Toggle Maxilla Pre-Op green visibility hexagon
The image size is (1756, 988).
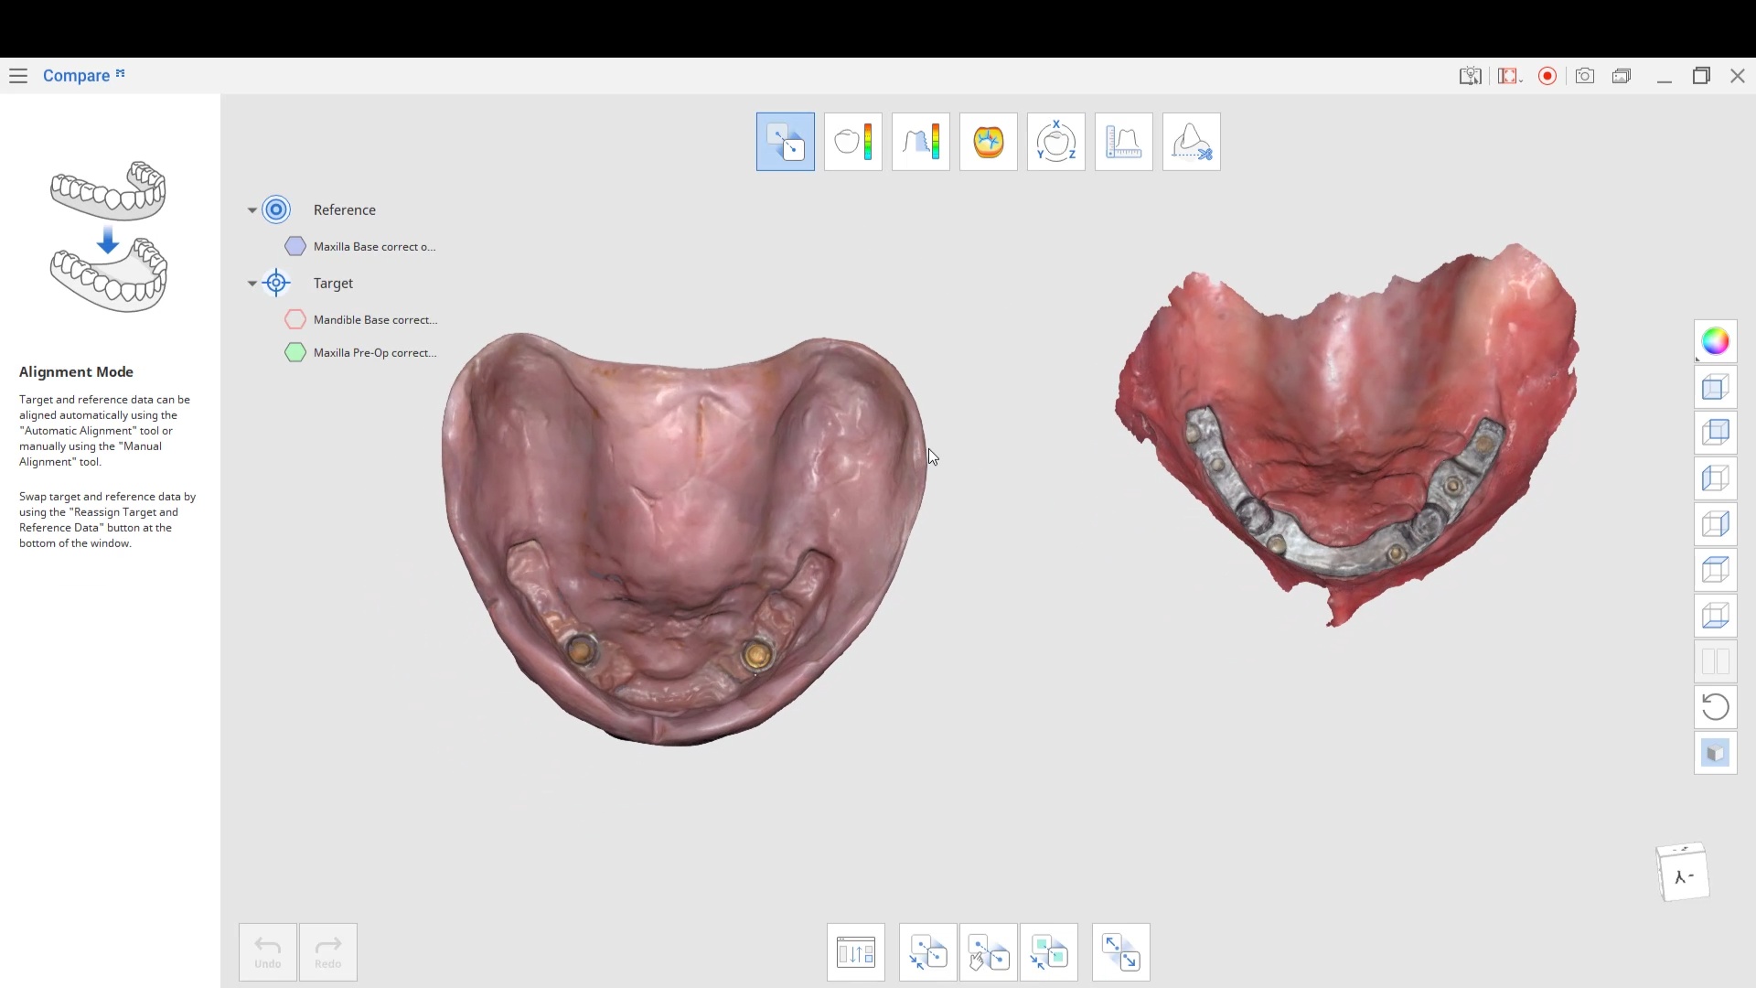pos(294,352)
